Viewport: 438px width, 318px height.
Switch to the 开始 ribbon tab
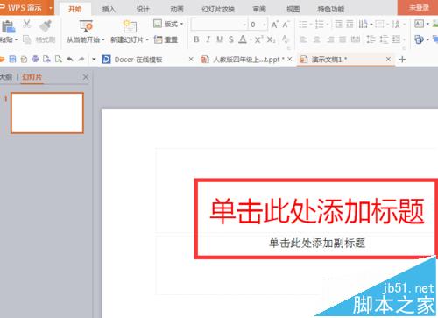point(75,9)
